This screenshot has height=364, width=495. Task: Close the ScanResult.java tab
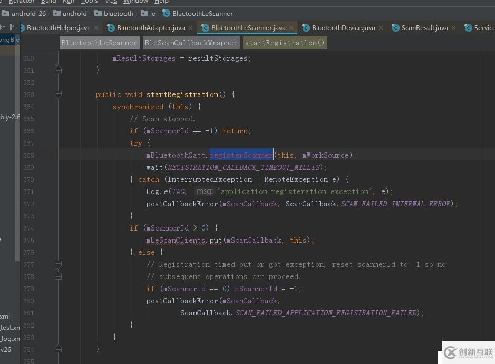(454, 28)
